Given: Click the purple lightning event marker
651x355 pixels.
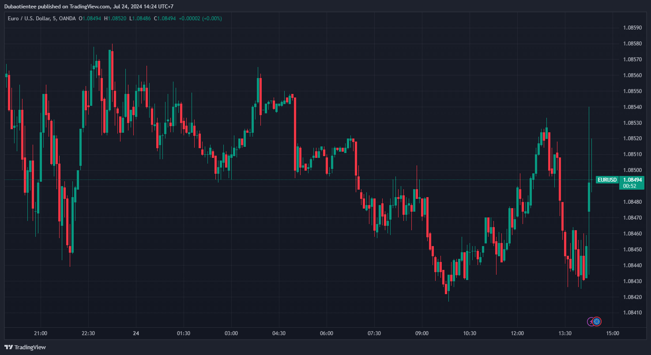Looking at the screenshot, I should pyautogui.click(x=591, y=321).
